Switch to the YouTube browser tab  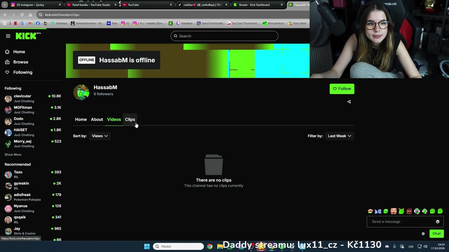tap(147, 5)
